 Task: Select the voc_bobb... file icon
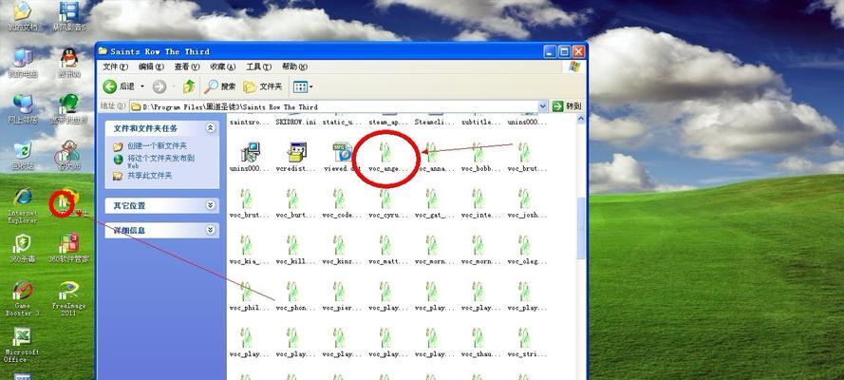(478, 153)
